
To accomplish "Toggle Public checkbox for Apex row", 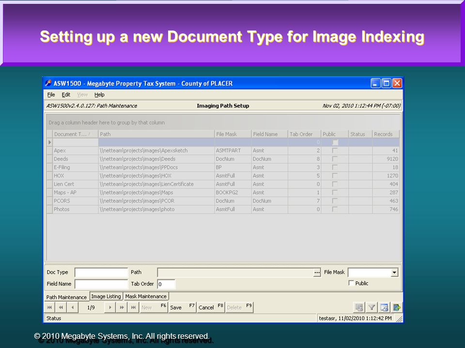I will click(x=335, y=151).
